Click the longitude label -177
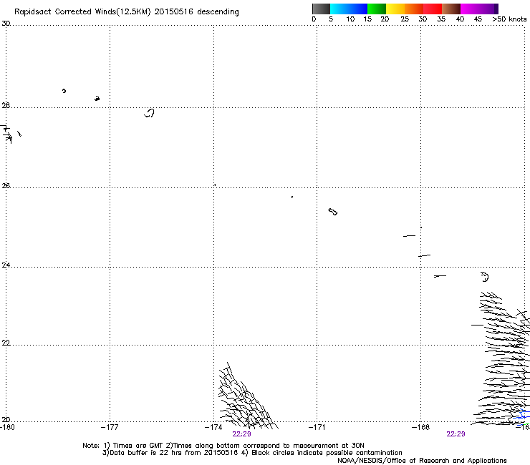530x465 pixels. click(x=110, y=427)
